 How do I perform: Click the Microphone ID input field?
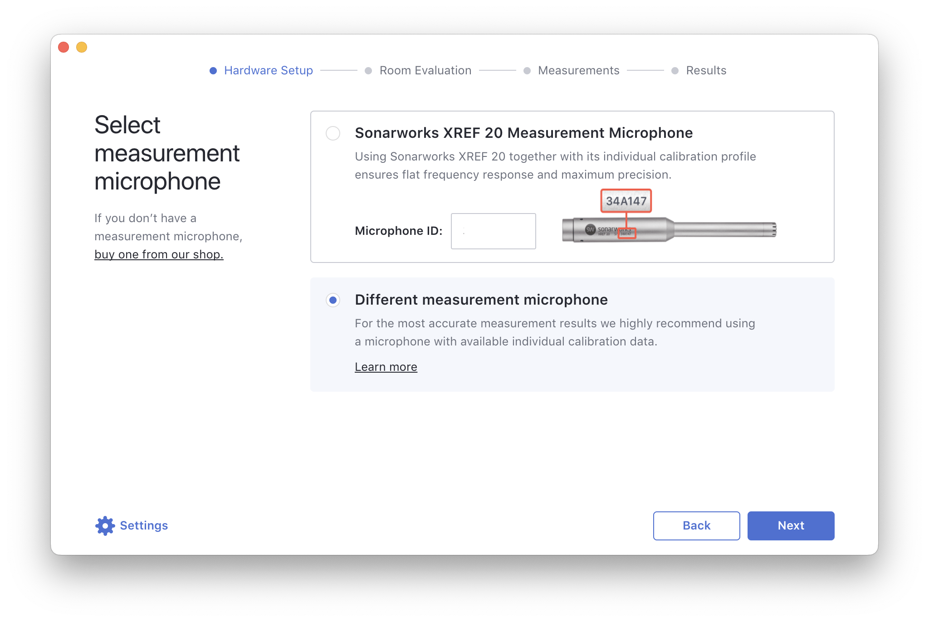point(493,231)
